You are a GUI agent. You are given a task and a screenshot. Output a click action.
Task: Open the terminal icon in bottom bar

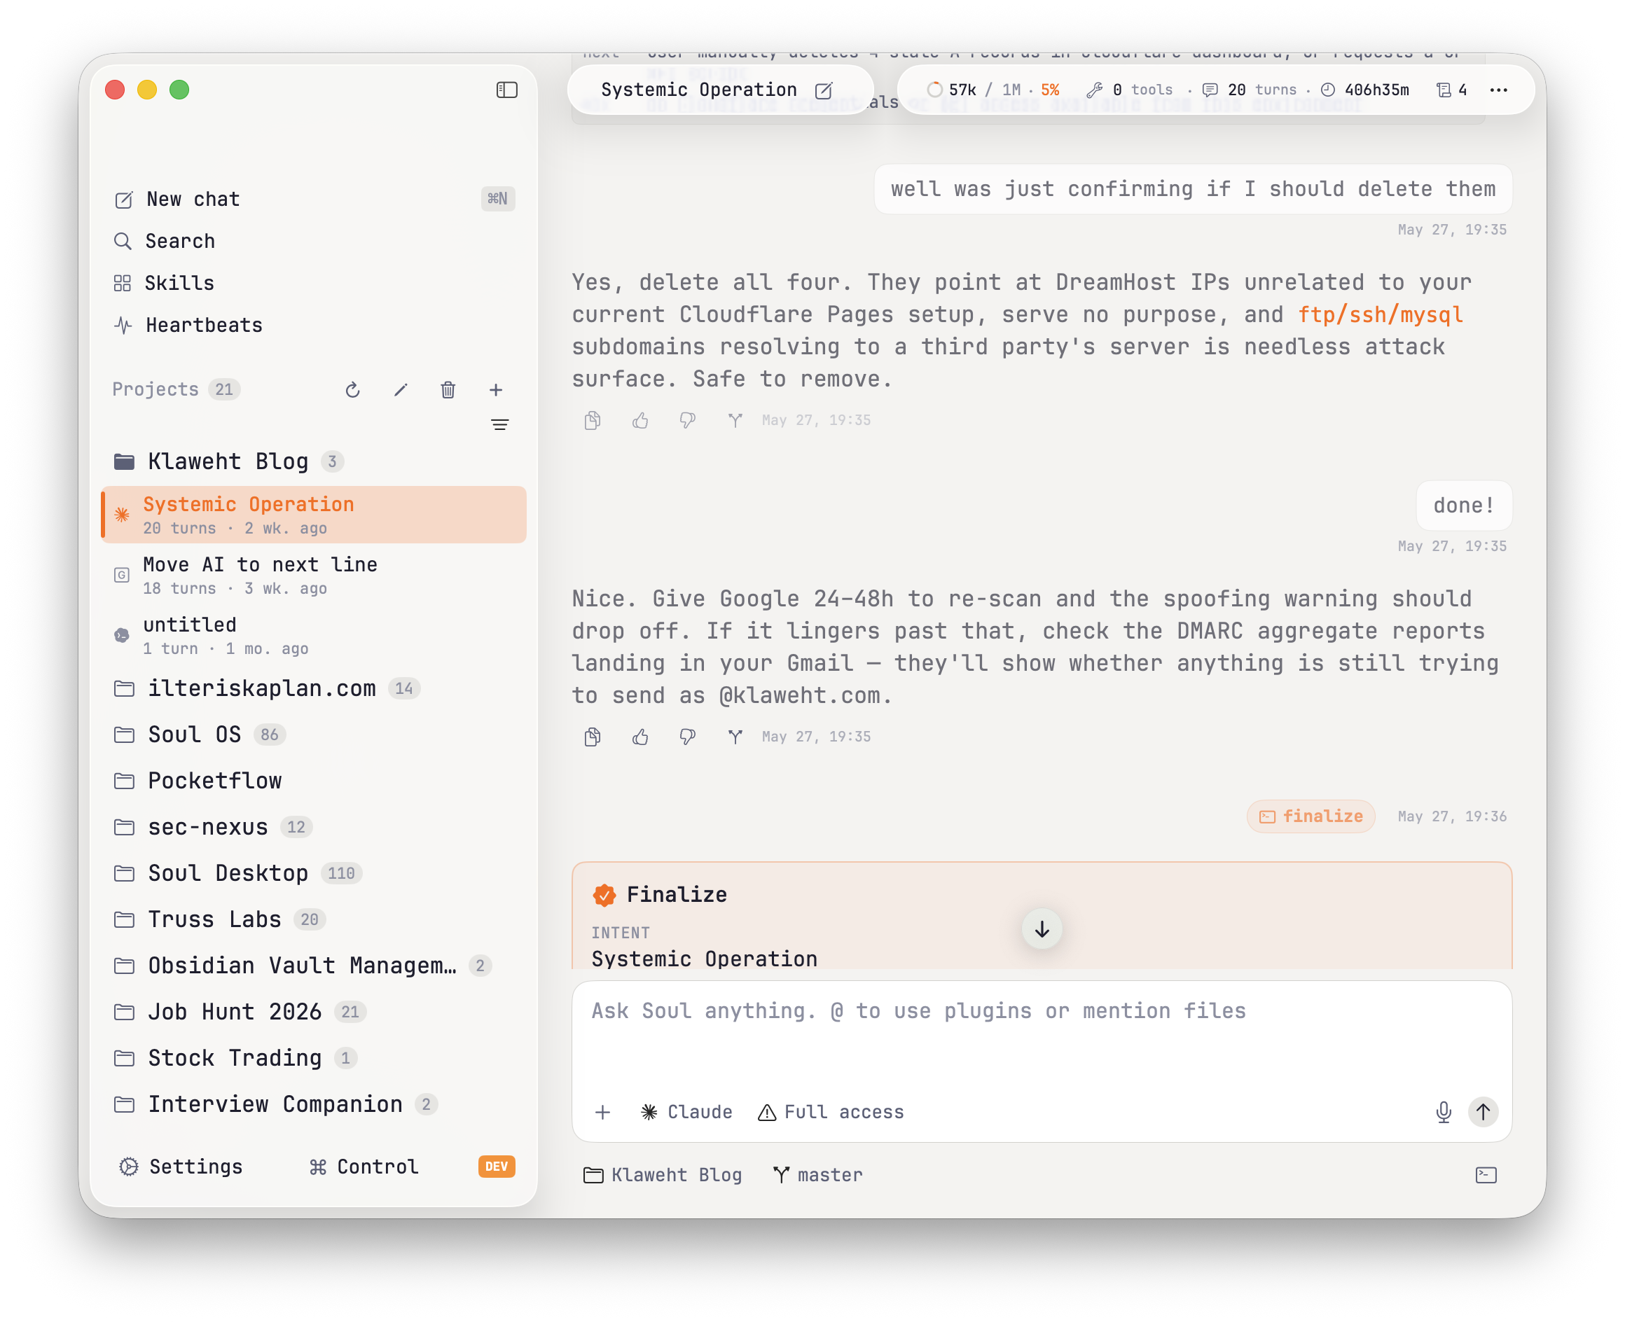[x=1486, y=1175]
